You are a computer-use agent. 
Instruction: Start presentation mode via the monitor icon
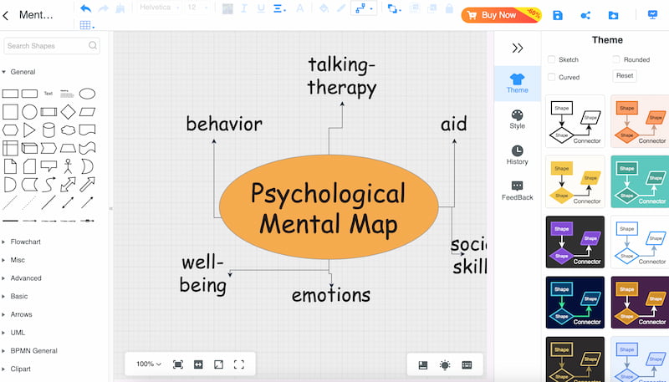pos(652,15)
